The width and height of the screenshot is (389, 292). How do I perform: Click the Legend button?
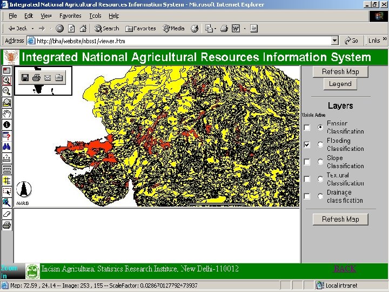[340, 84]
